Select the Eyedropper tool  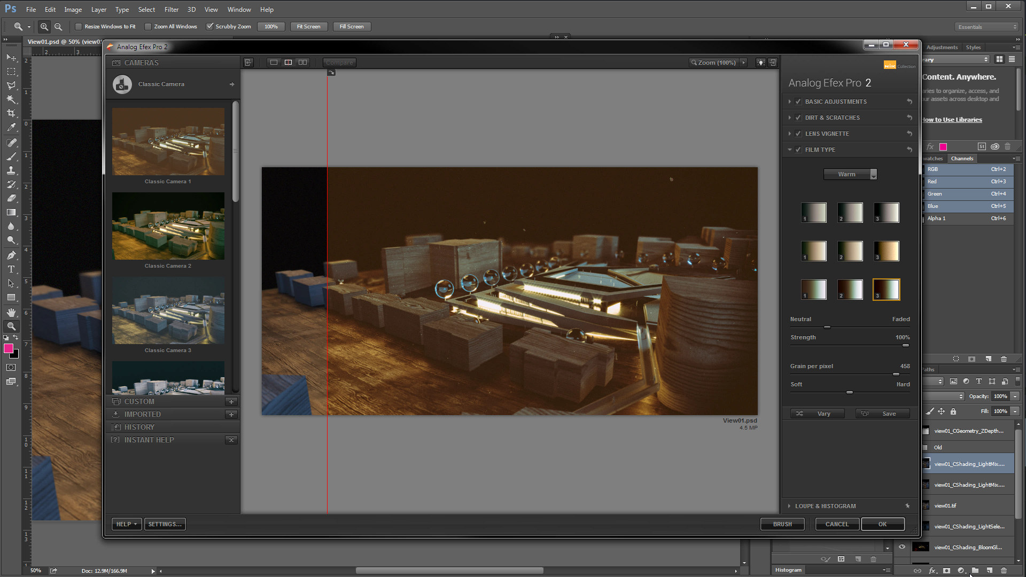[11, 127]
